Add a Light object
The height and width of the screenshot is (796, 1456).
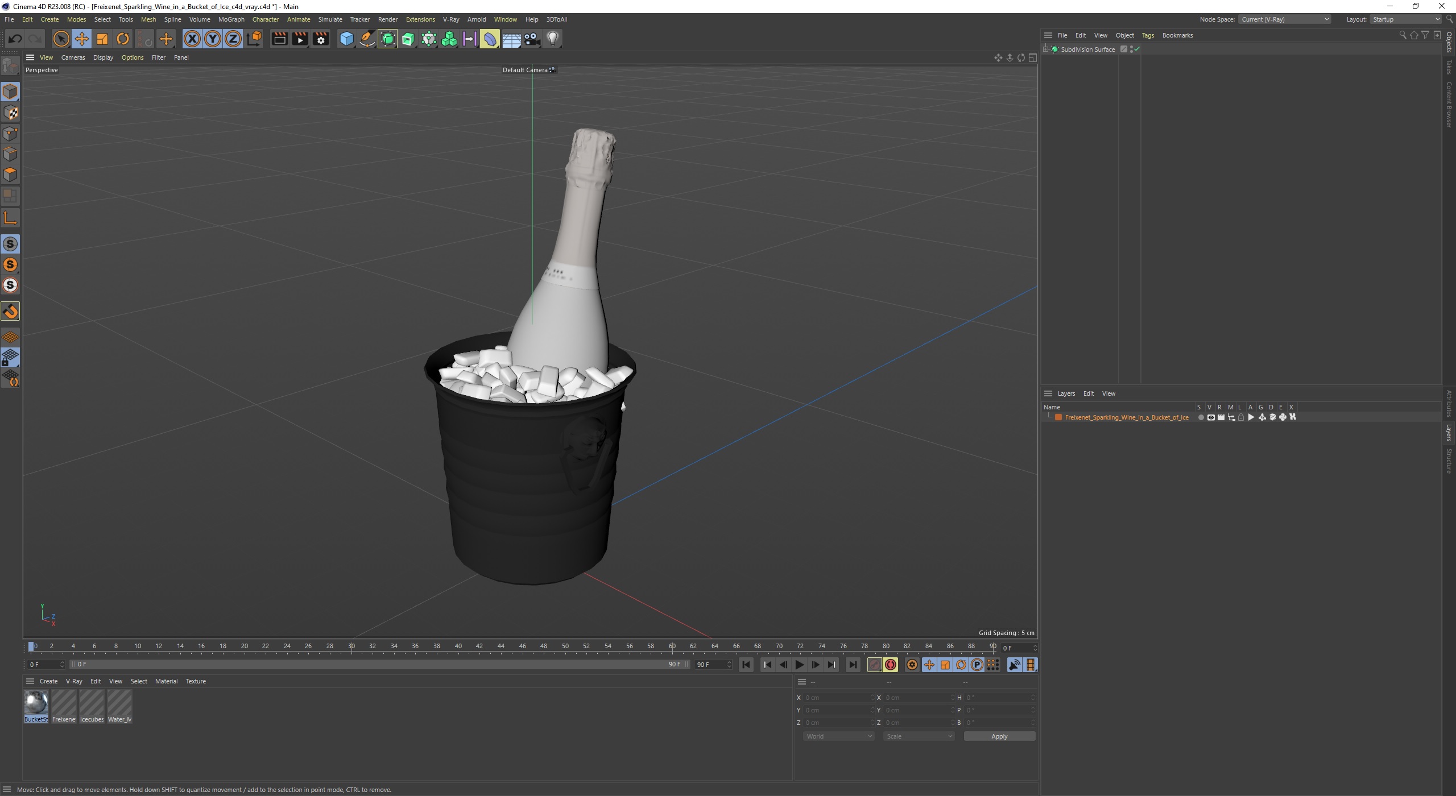click(x=553, y=39)
